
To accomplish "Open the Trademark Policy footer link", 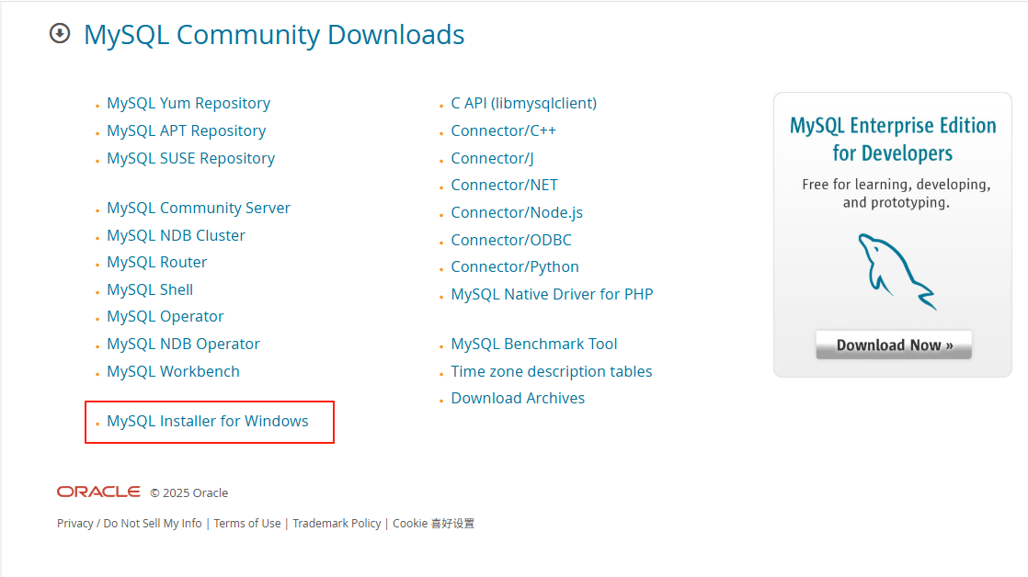I will coord(337,524).
